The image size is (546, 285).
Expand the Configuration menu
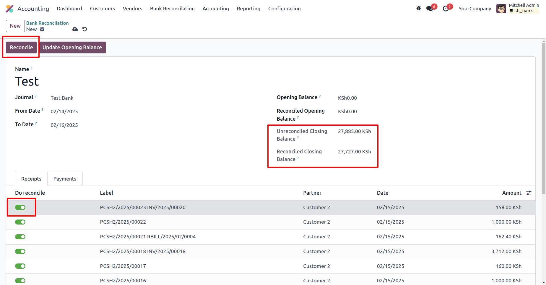tap(284, 9)
